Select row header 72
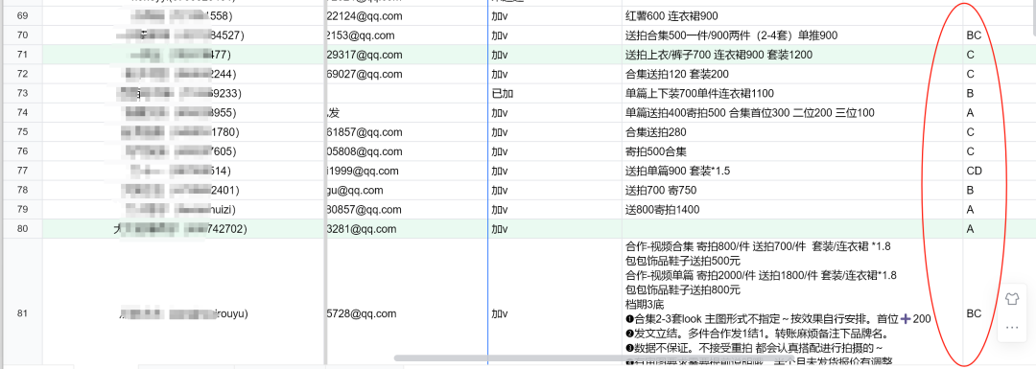 pyautogui.click(x=21, y=74)
